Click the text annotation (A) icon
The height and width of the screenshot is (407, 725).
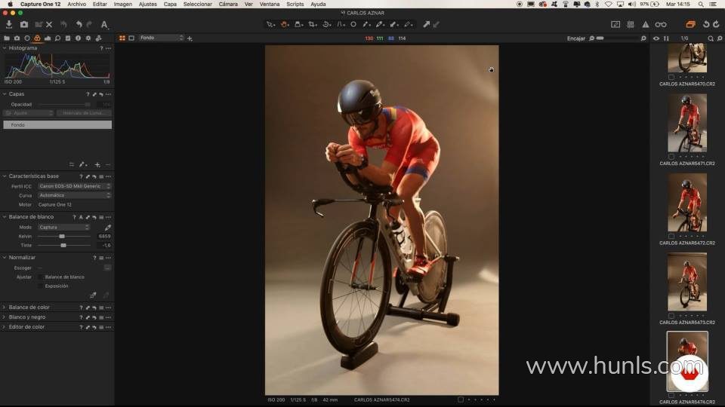tap(104, 24)
